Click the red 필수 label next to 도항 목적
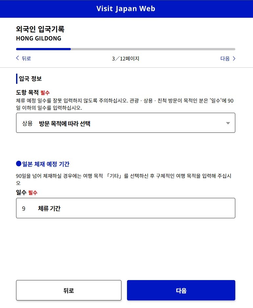Image resolution: width=253 pixels, height=308 pixels. pyautogui.click(x=45, y=92)
